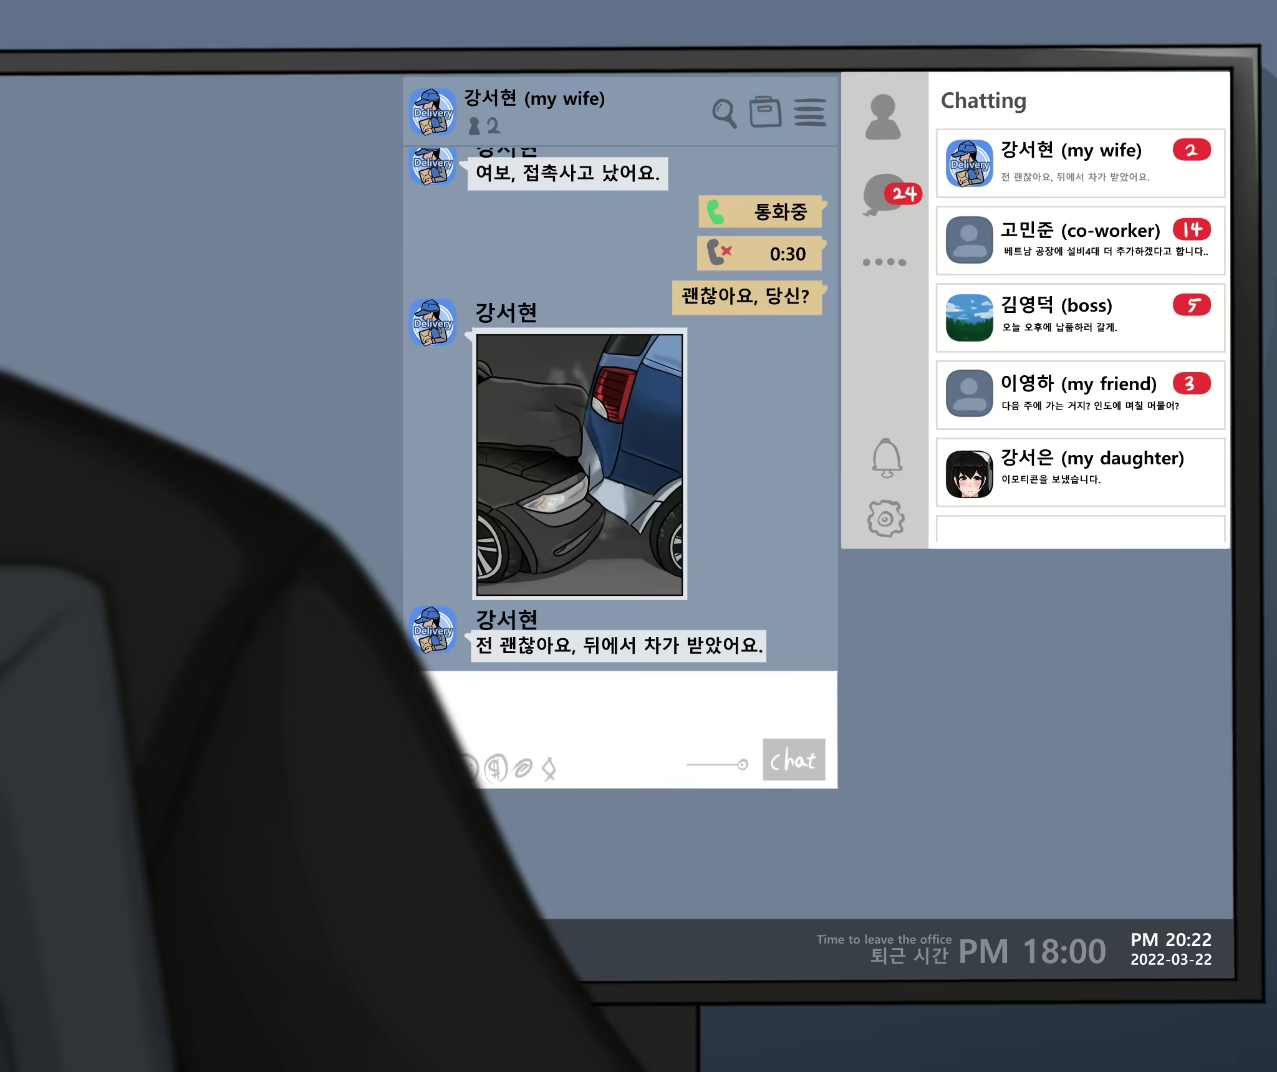The image size is (1277, 1072).
Task: Open the chats tab with 24 badge
Action: [885, 194]
